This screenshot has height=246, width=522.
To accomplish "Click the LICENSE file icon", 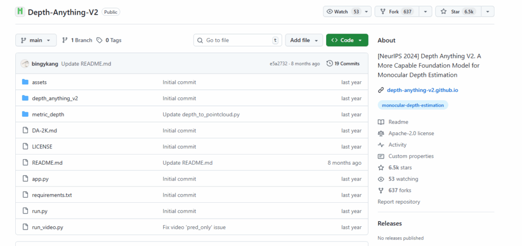I will [25, 146].
